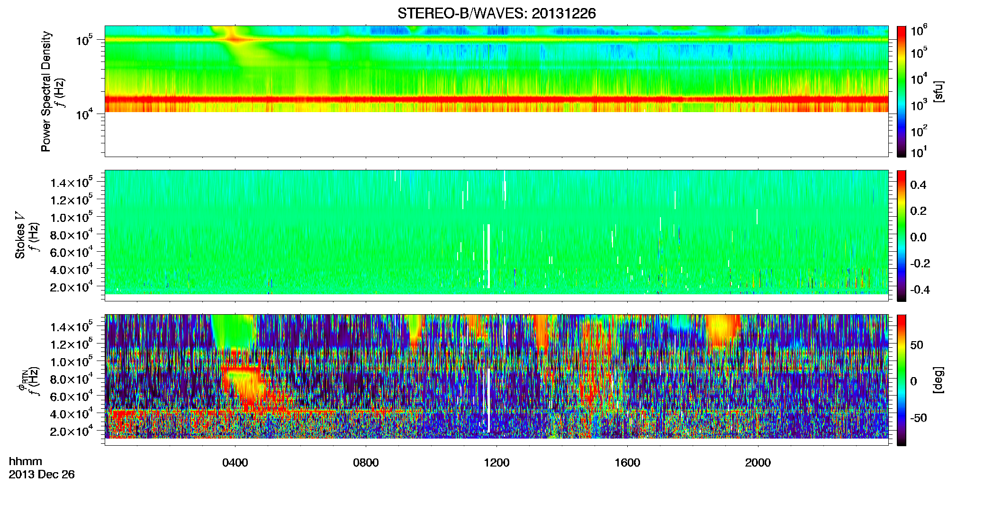Click the 6.0×10^4 tick in phi RTN panel
The height and width of the screenshot is (511, 993).
point(72,396)
